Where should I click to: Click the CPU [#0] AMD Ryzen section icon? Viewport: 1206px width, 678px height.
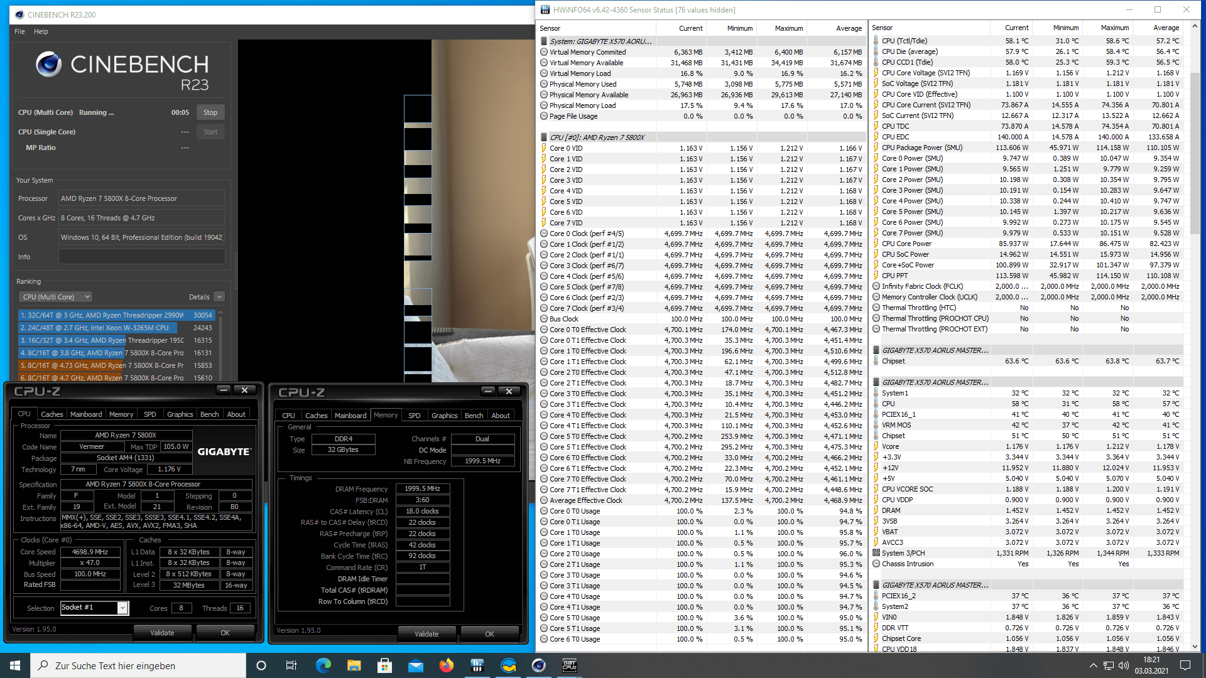544,137
